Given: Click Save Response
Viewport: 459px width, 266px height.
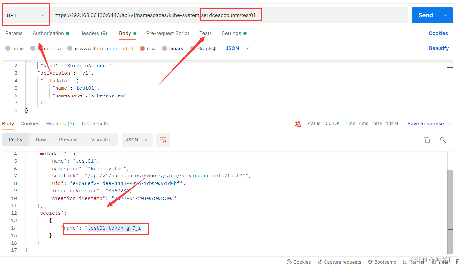Looking at the screenshot, I should [x=426, y=124].
